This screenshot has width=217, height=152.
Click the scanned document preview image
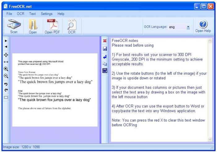[x=55, y=90]
